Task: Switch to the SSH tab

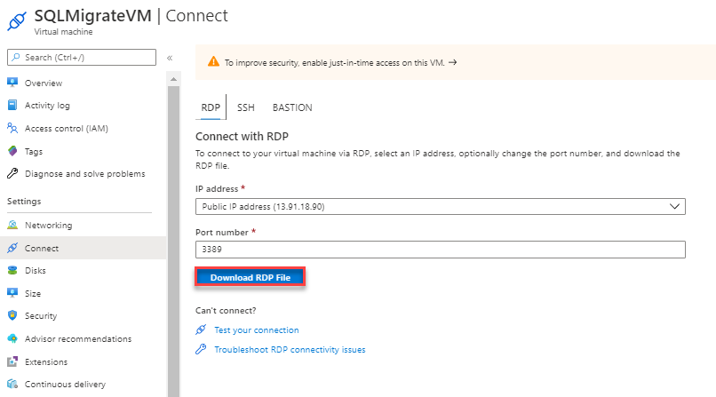Action: (x=245, y=107)
